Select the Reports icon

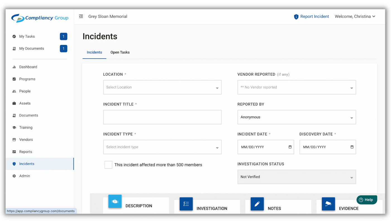point(14,152)
